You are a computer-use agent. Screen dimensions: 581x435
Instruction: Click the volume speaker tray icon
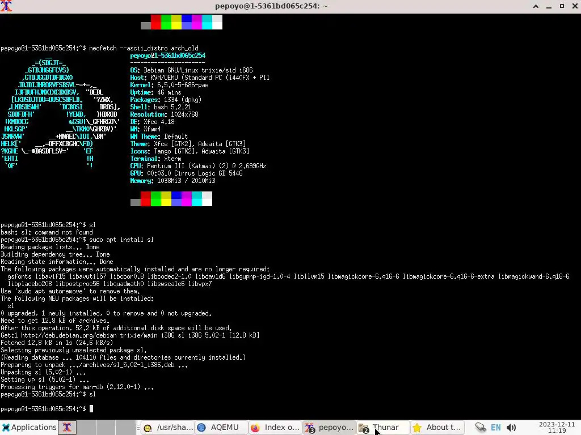click(511, 428)
